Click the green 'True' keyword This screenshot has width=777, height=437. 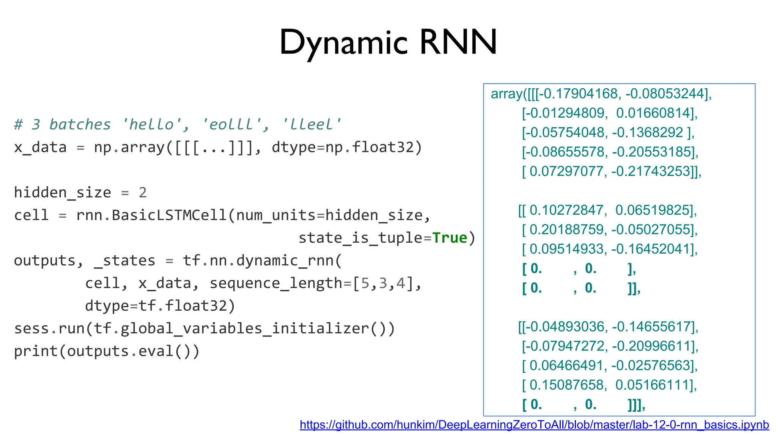pyautogui.click(x=450, y=238)
